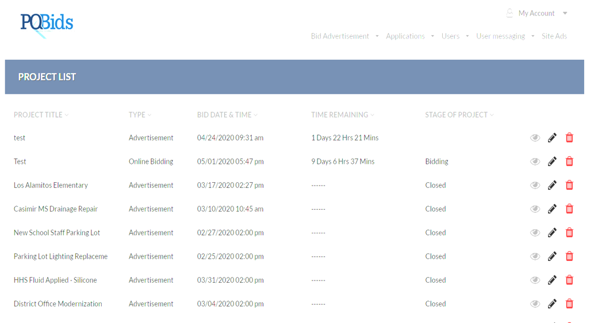602x323 pixels.
Task: Open the Applications dropdown menu
Action: pyautogui.click(x=409, y=36)
